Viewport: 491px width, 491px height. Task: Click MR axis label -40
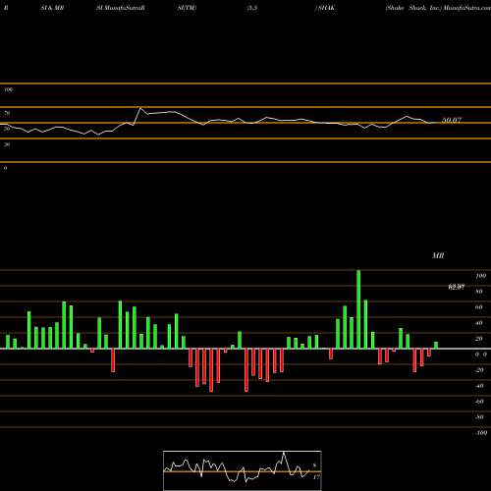479,386
